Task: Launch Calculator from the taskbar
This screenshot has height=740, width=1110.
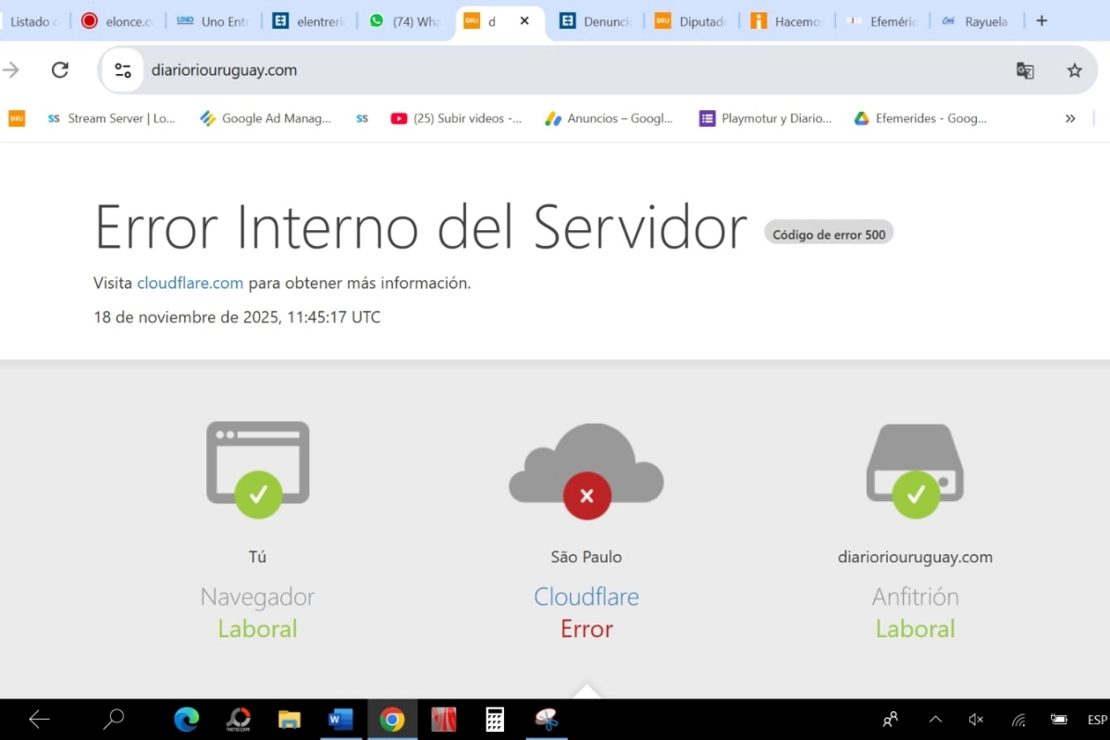Action: pos(495,719)
